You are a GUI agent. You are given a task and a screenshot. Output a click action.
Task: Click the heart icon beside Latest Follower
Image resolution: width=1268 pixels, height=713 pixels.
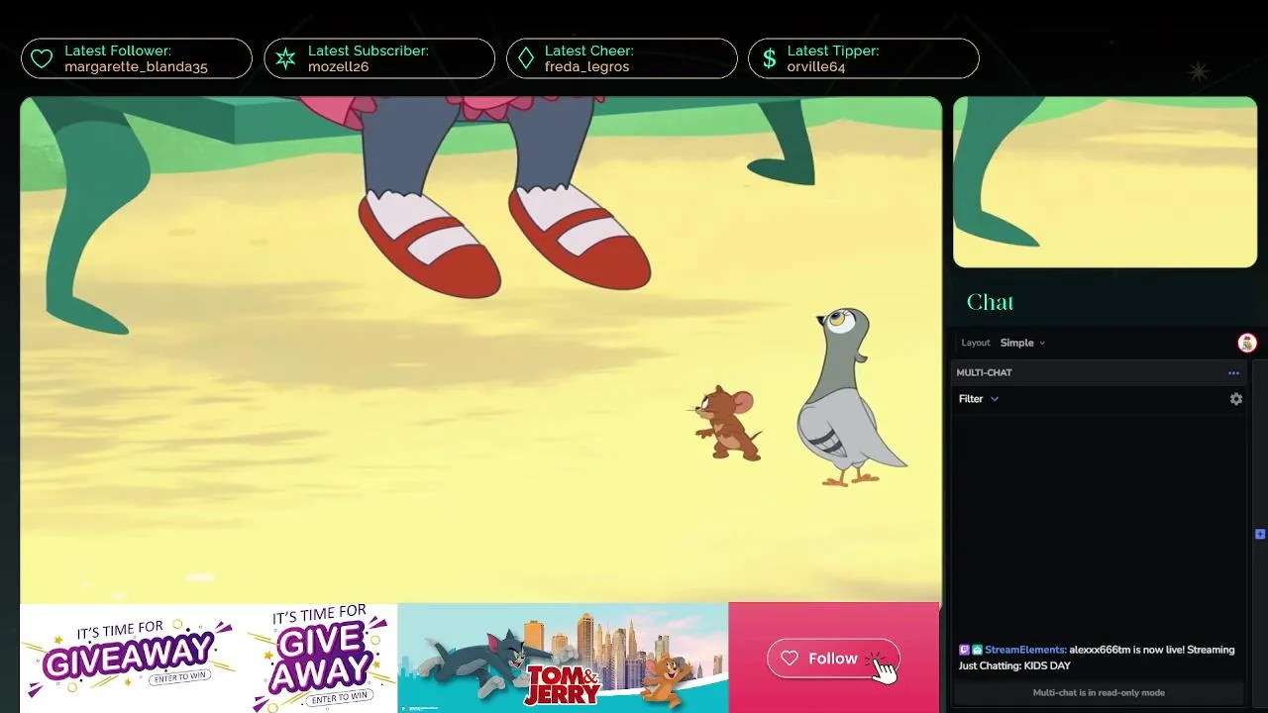42,59
